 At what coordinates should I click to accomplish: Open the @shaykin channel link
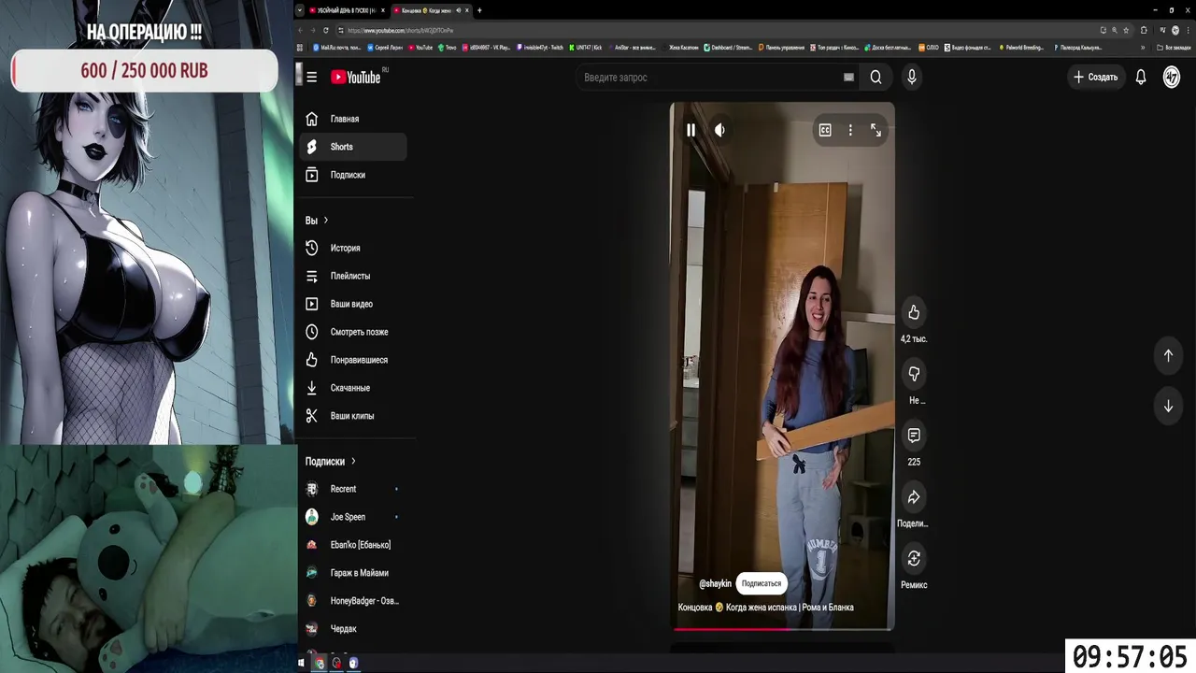pyautogui.click(x=716, y=583)
